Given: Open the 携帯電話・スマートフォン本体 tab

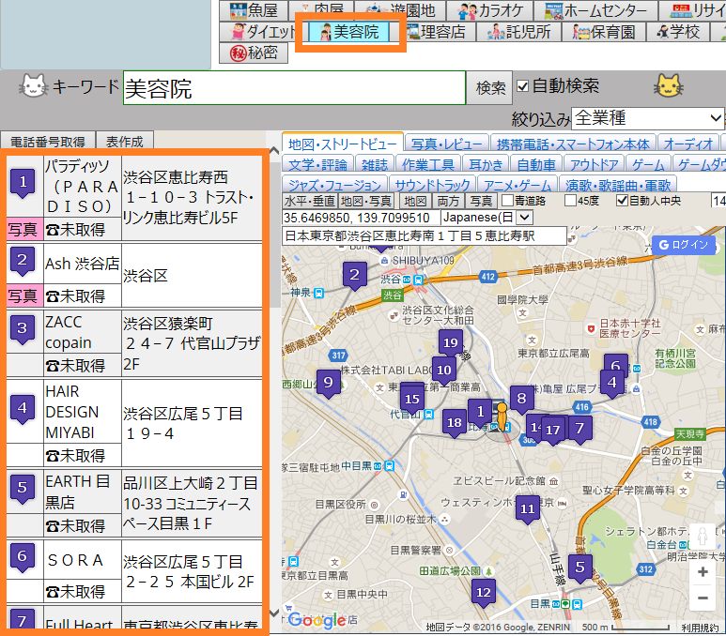Looking at the screenshot, I should coord(573,144).
